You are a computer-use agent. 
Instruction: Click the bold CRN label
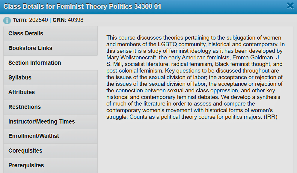tap(58, 20)
